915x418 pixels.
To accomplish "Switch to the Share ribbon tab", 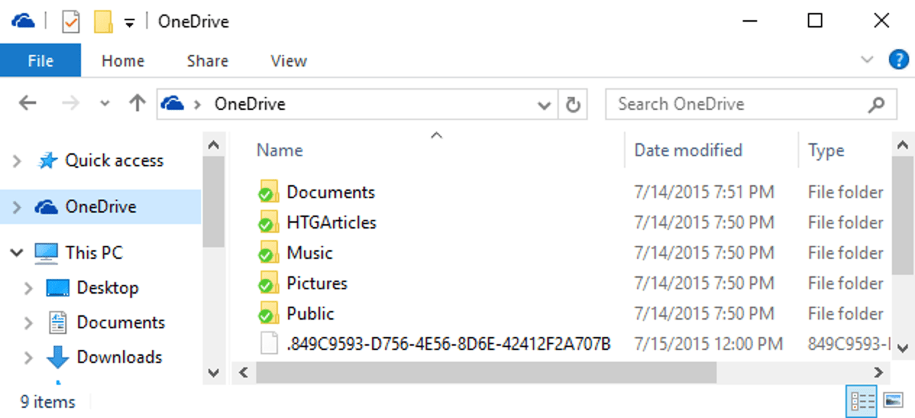I will (x=208, y=61).
